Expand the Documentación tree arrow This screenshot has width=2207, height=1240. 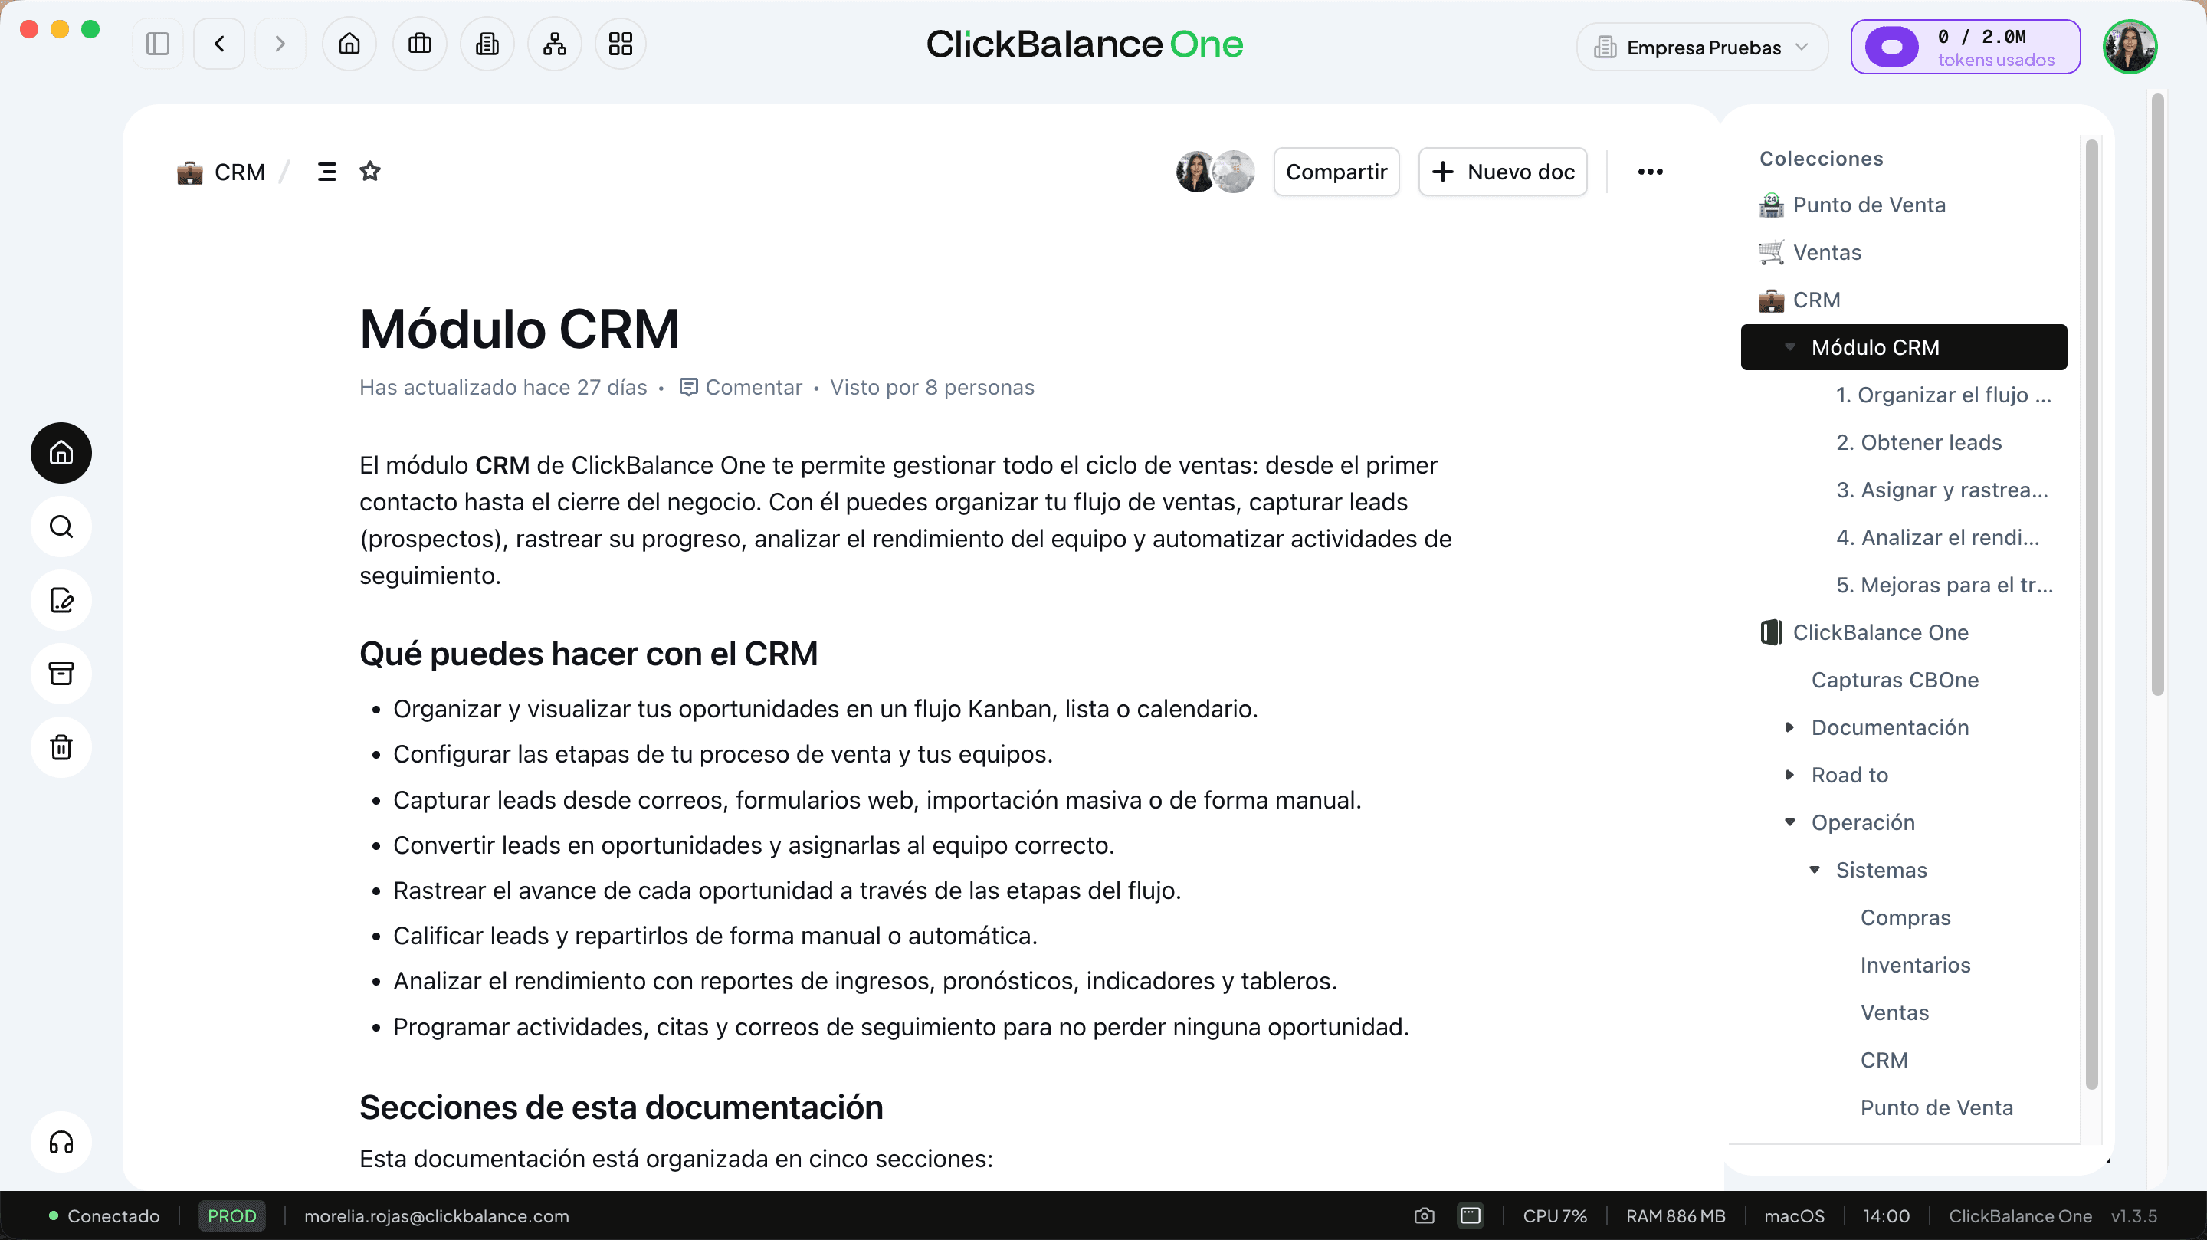coord(1790,727)
